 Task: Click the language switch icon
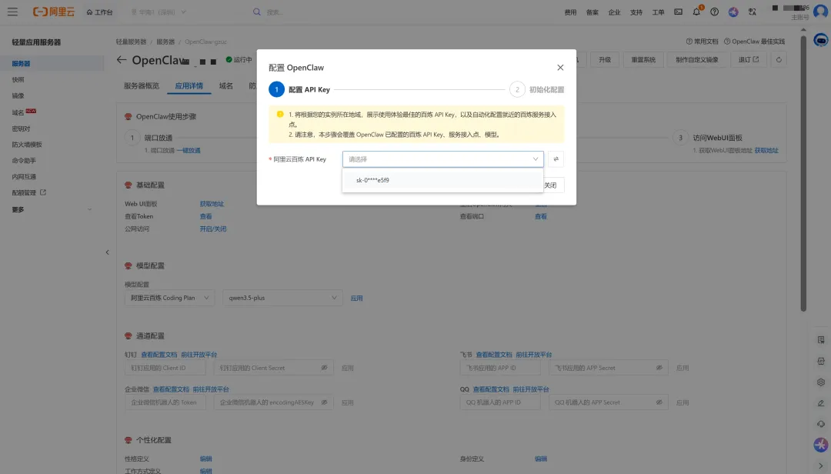coord(752,12)
